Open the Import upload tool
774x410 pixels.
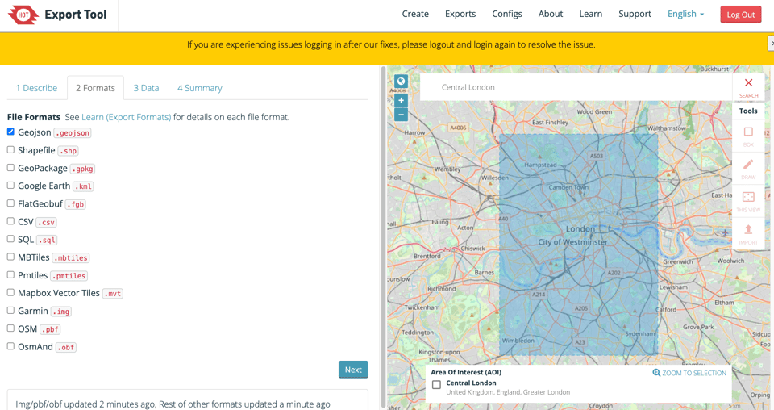click(x=748, y=233)
